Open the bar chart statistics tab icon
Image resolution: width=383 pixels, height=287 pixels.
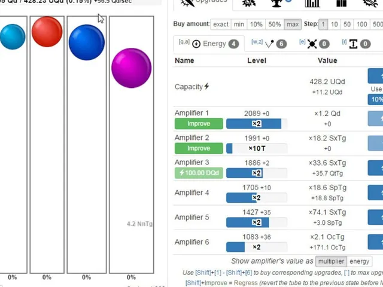[312, 3]
